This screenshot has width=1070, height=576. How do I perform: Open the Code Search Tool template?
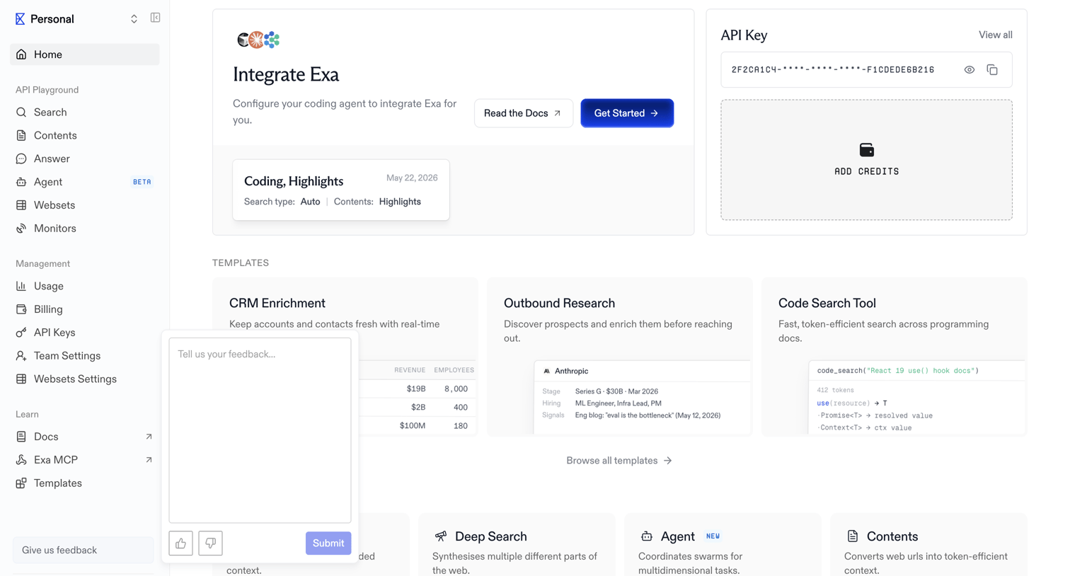point(894,356)
